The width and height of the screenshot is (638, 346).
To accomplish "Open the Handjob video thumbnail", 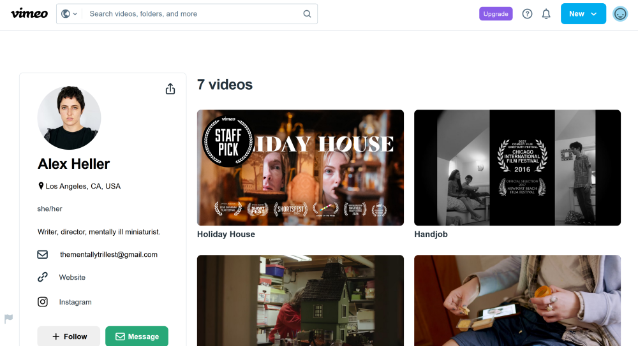I will [517, 168].
